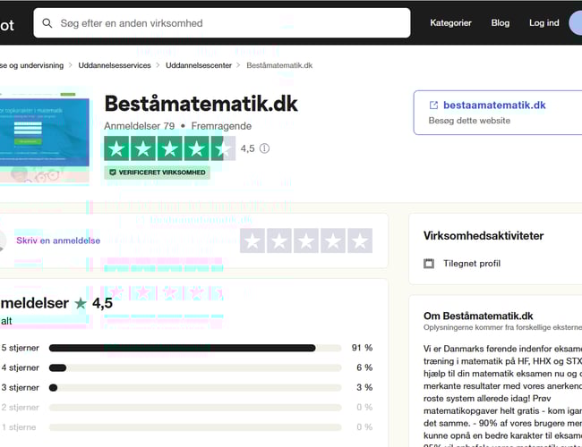Screen dimensions: 582x447
Task: Click the 91 % rating bar
Action: click(x=195, y=348)
